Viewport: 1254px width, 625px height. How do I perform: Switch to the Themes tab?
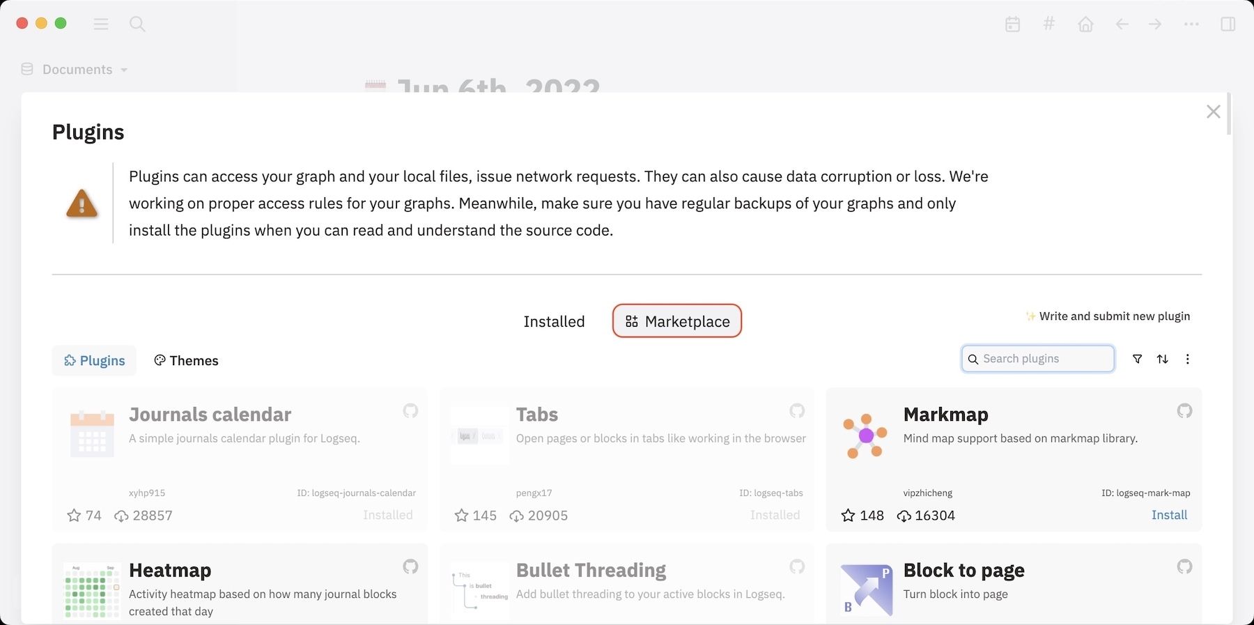coord(186,360)
